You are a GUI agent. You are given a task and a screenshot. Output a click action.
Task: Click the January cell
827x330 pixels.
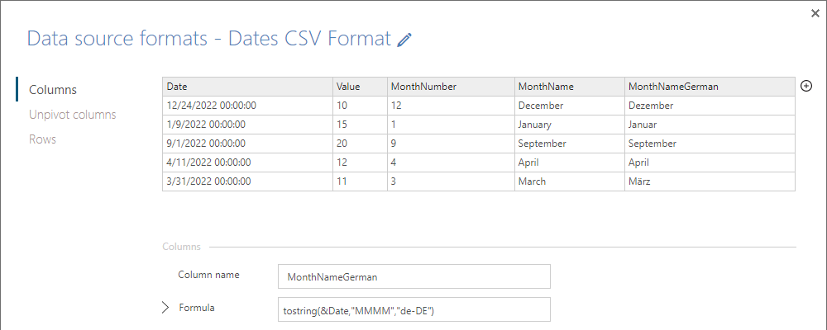tap(570, 125)
